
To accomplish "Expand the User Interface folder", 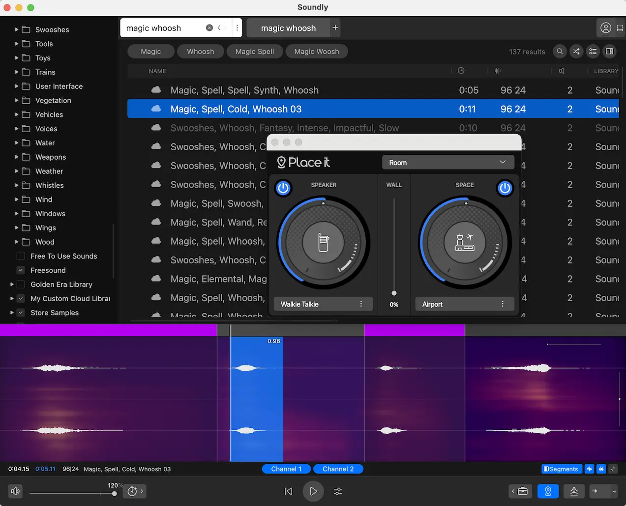I will coord(17,86).
